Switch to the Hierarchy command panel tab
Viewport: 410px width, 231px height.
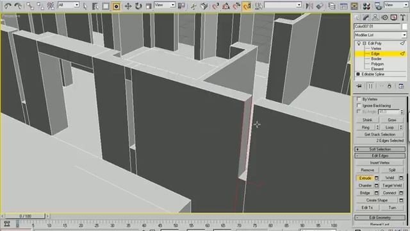click(375, 17)
